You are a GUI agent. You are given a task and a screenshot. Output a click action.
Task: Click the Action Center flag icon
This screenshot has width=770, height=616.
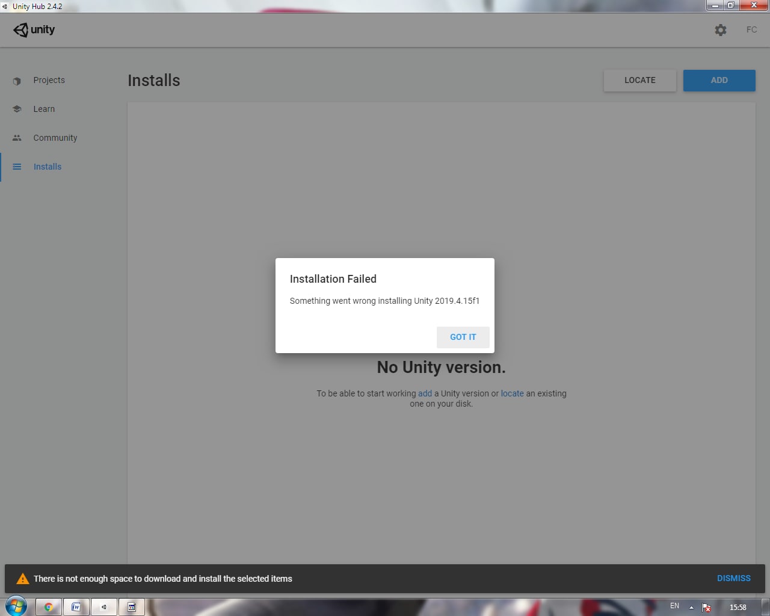point(706,607)
